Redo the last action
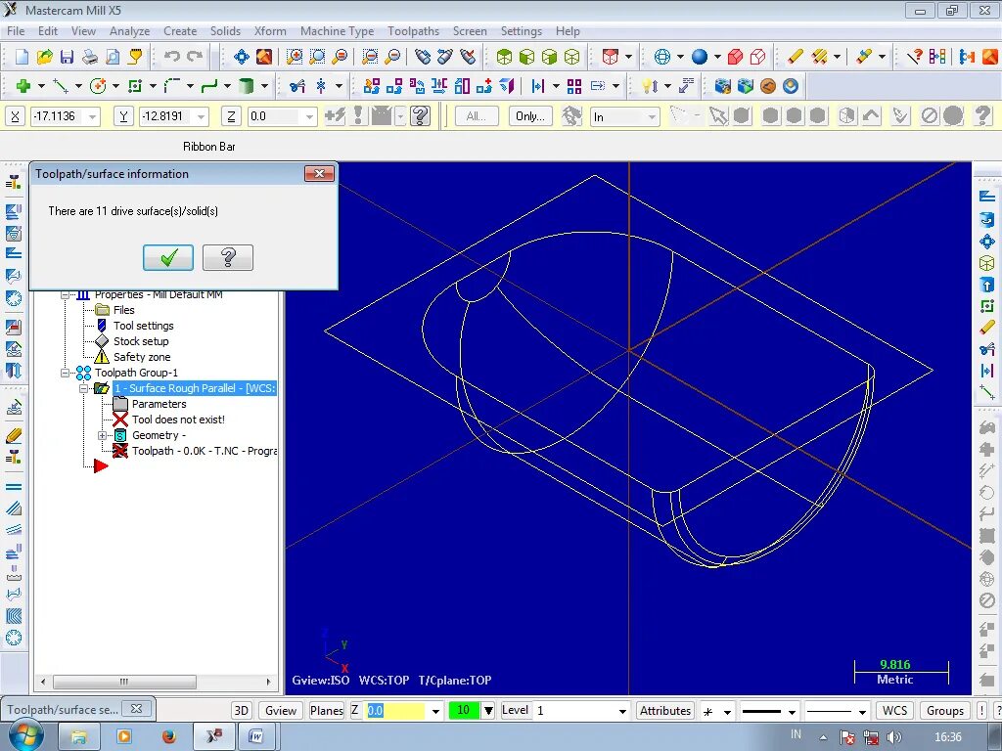The height and width of the screenshot is (751, 1002). click(x=195, y=57)
